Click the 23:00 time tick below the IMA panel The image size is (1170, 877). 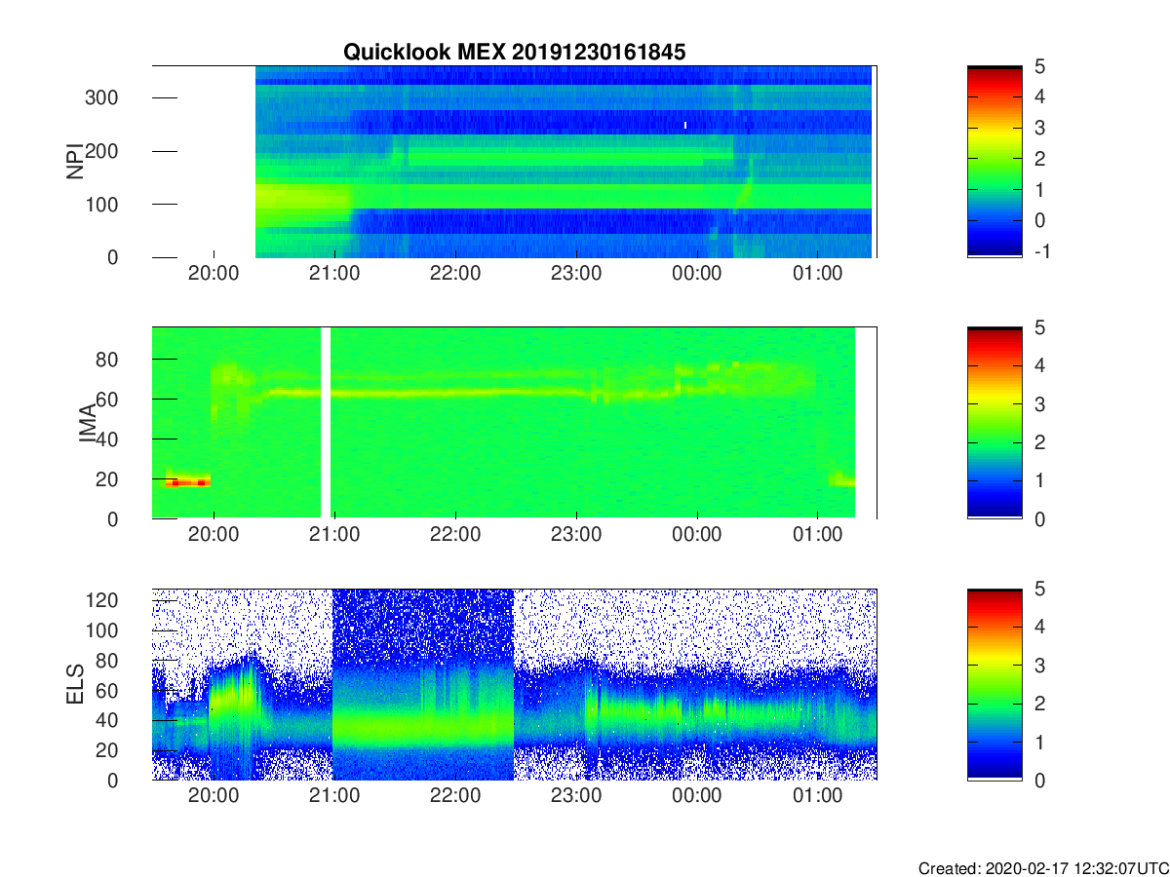tap(576, 535)
